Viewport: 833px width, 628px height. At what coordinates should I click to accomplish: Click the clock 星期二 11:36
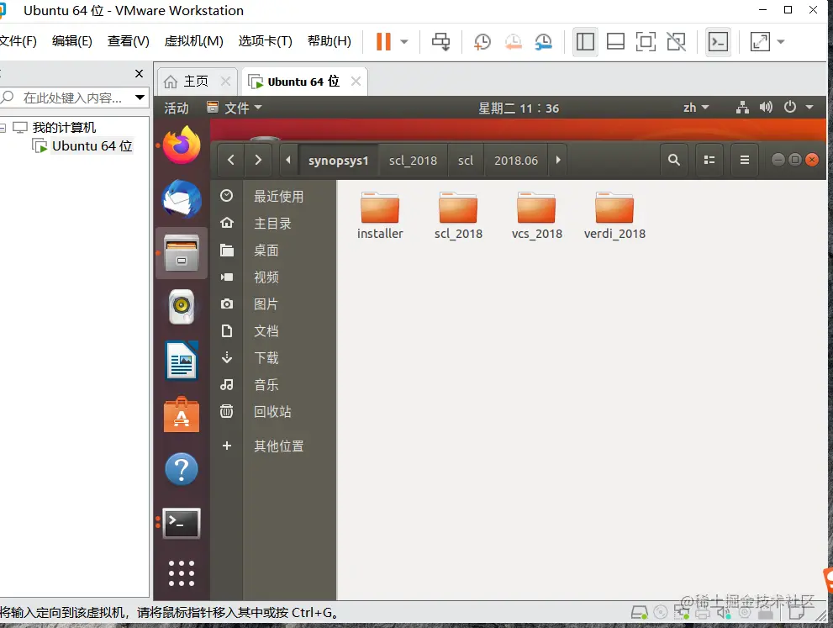519,108
